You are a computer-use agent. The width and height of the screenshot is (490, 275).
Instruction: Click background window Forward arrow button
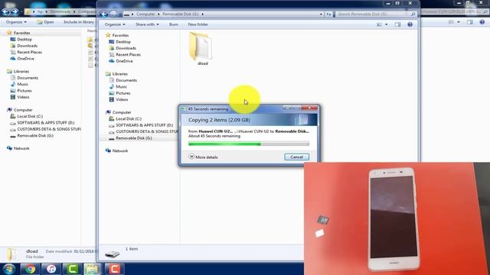tap(15, 12)
